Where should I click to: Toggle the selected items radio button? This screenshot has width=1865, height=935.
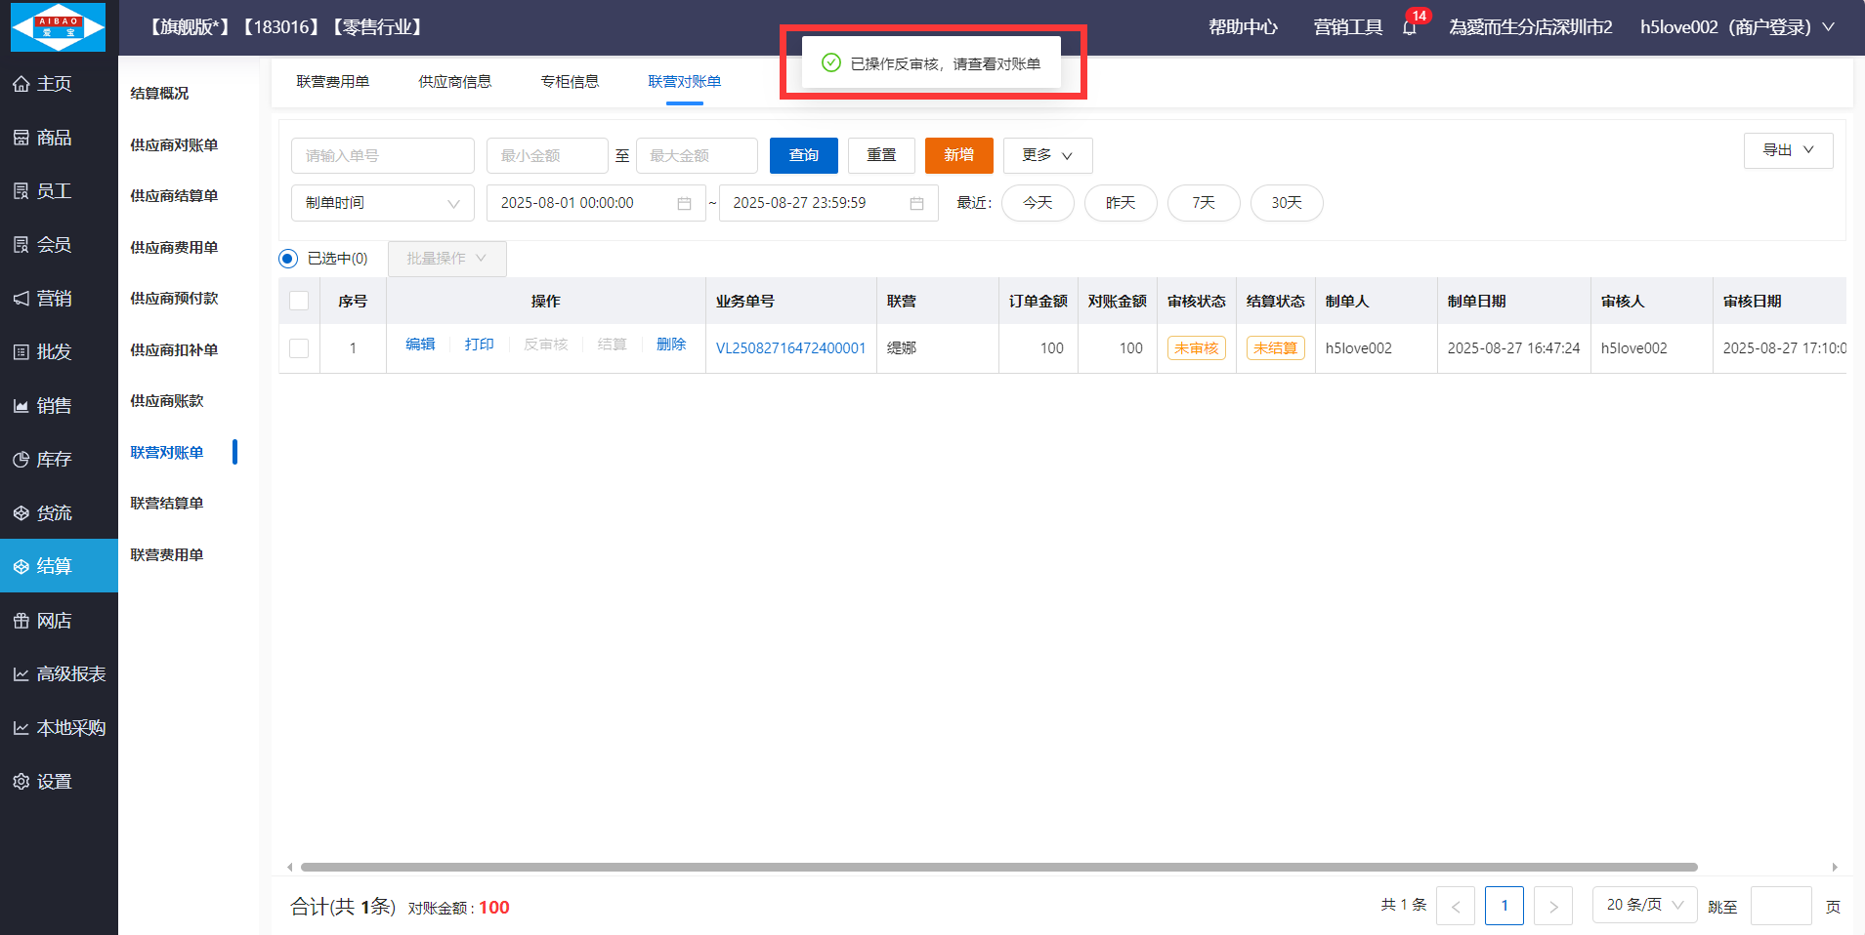pyautogui.click(x=288, y=259)
